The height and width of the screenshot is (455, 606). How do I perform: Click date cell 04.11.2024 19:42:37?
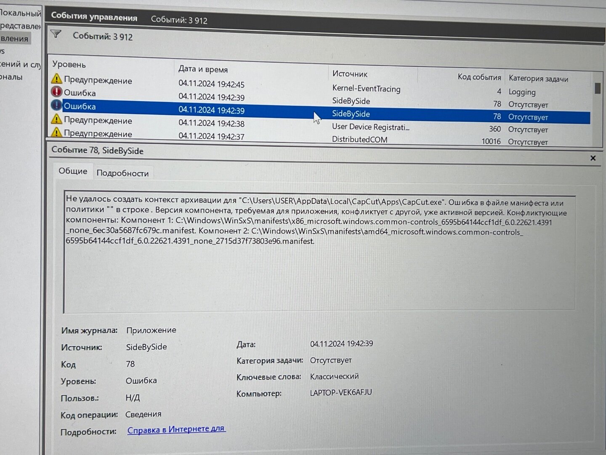coord(211,136)
